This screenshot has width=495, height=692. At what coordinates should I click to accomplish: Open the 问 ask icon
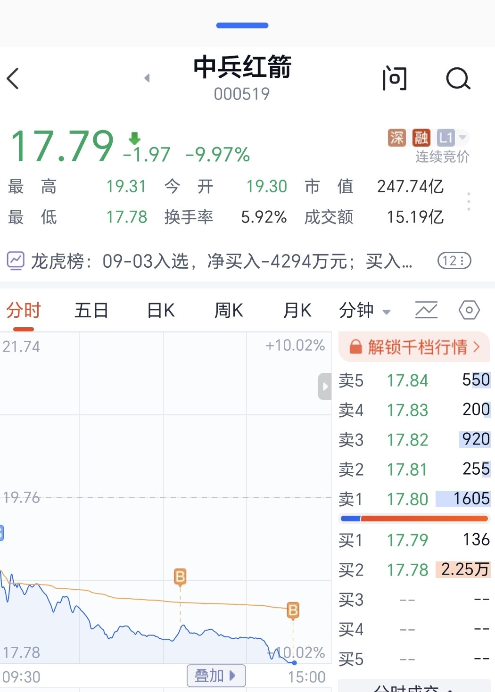(395, 78)
